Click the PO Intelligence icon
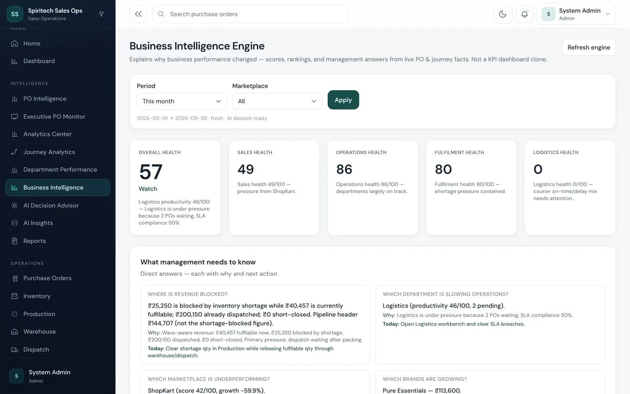Image resolution: width=630 pixels, height=394 pixels. coord(14,98)
